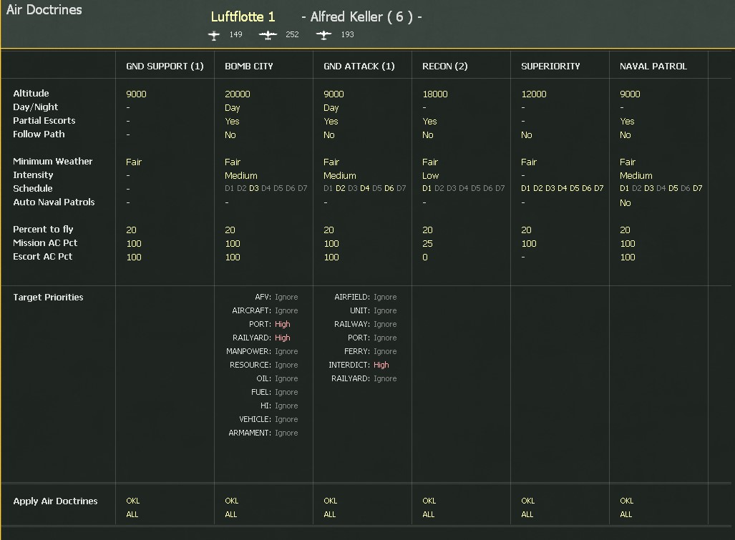Toggle D3 in Bomb City schedule
This screenshot has width=735, height=540.
click(253, 188)
